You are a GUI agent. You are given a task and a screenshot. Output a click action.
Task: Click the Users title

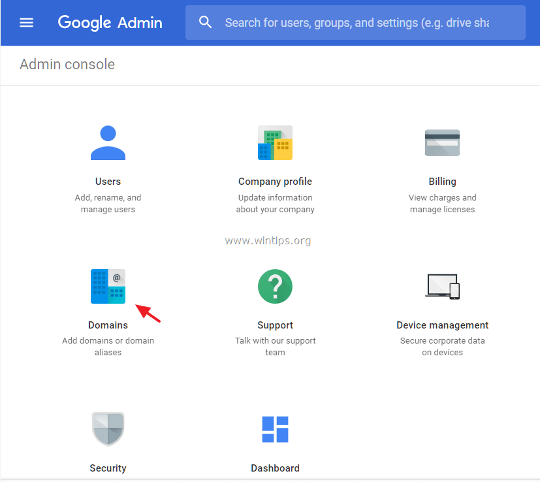(x=108, y=181)
